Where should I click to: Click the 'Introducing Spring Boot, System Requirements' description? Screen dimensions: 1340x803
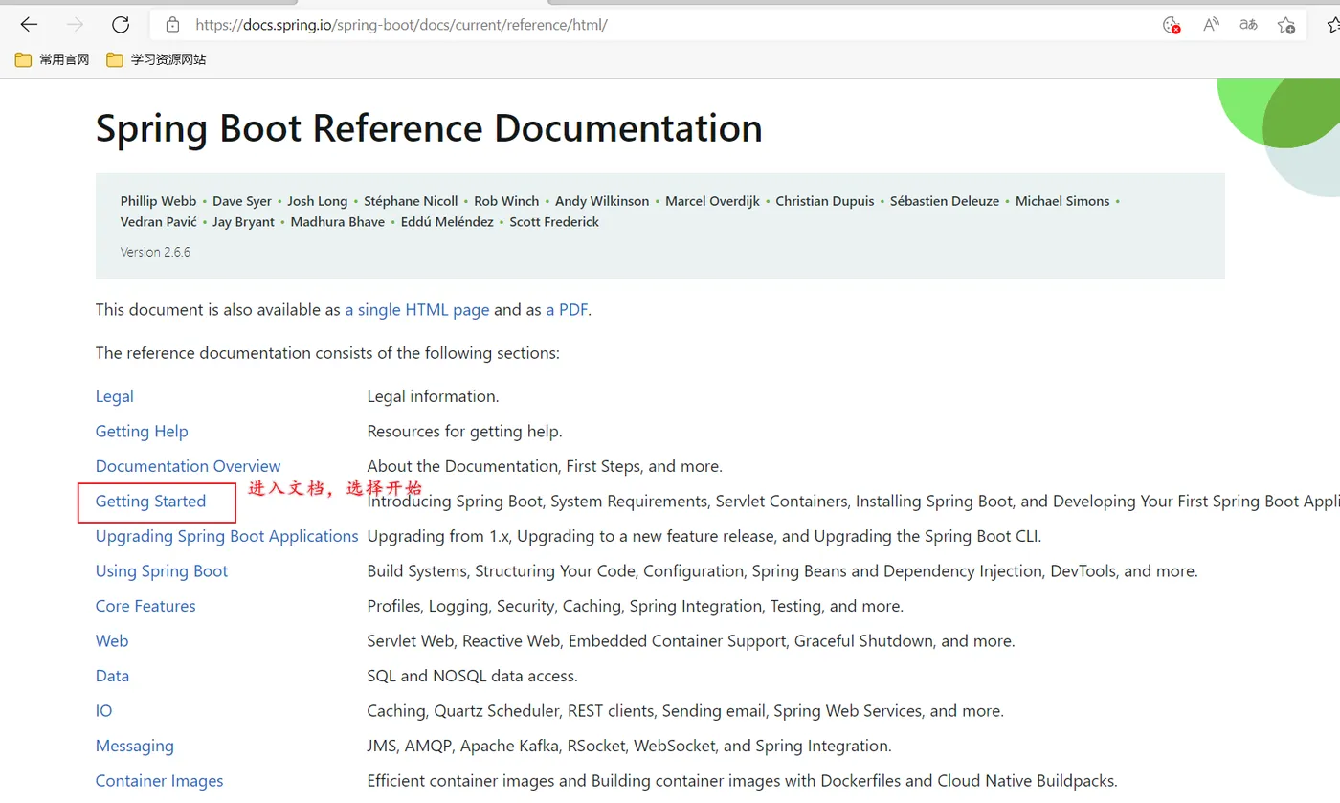[x=853, y=502]
